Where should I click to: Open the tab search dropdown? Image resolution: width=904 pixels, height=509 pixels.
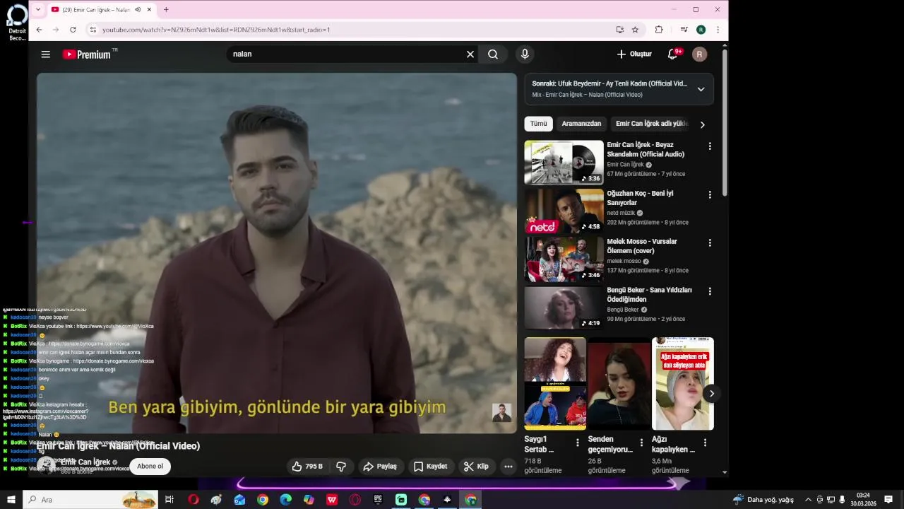(x=38, y=10)
